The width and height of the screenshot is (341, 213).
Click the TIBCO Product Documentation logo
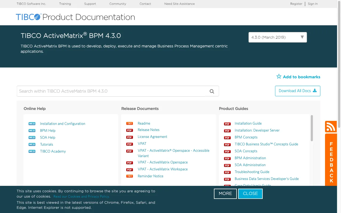tap(75, 17)
